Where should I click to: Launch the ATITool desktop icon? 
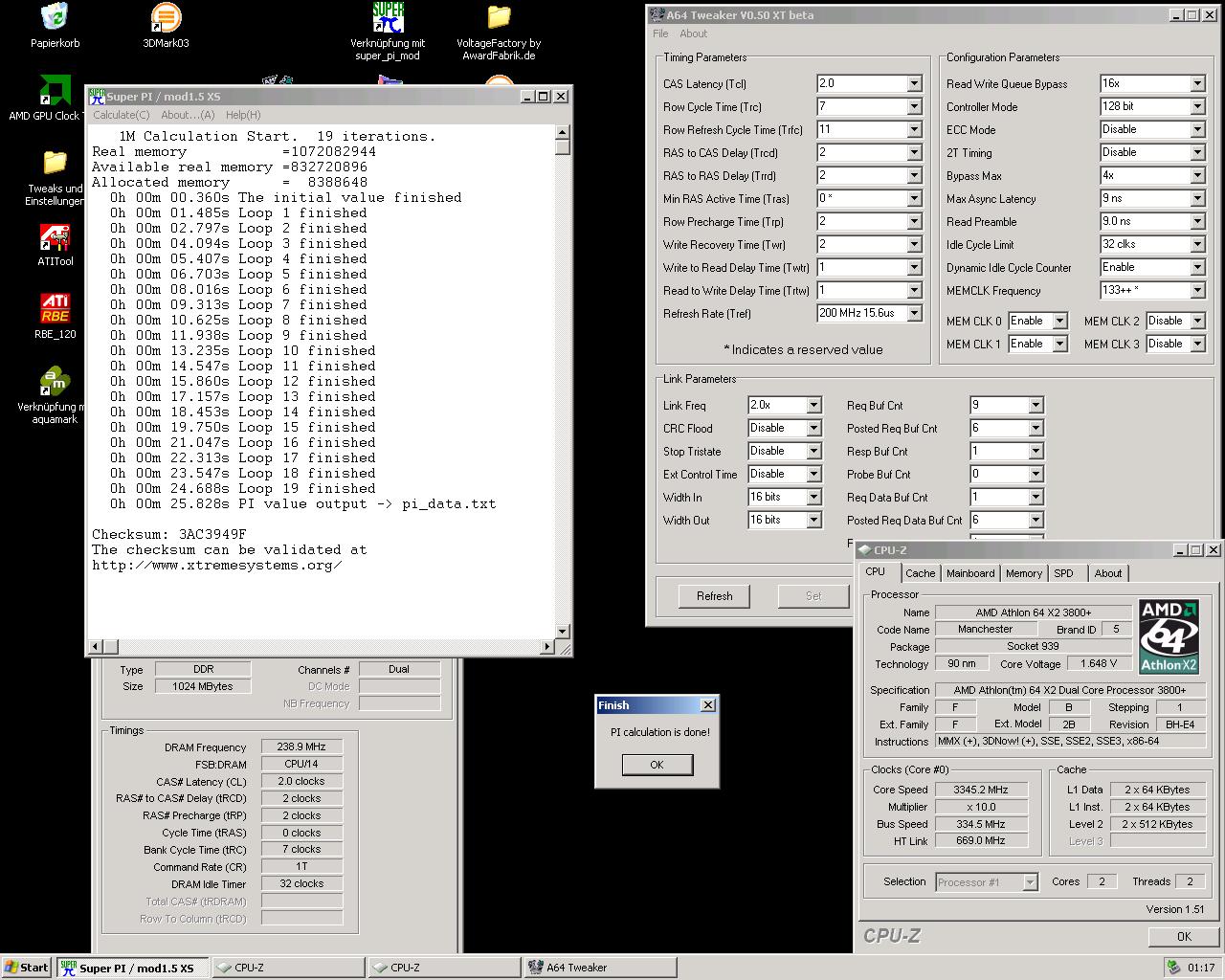[55, 236]
